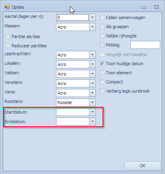Screen dimensions: 165x174
Task: Open the Einddatum date picker
Action: pyautogui.click(x=92, y=122)
